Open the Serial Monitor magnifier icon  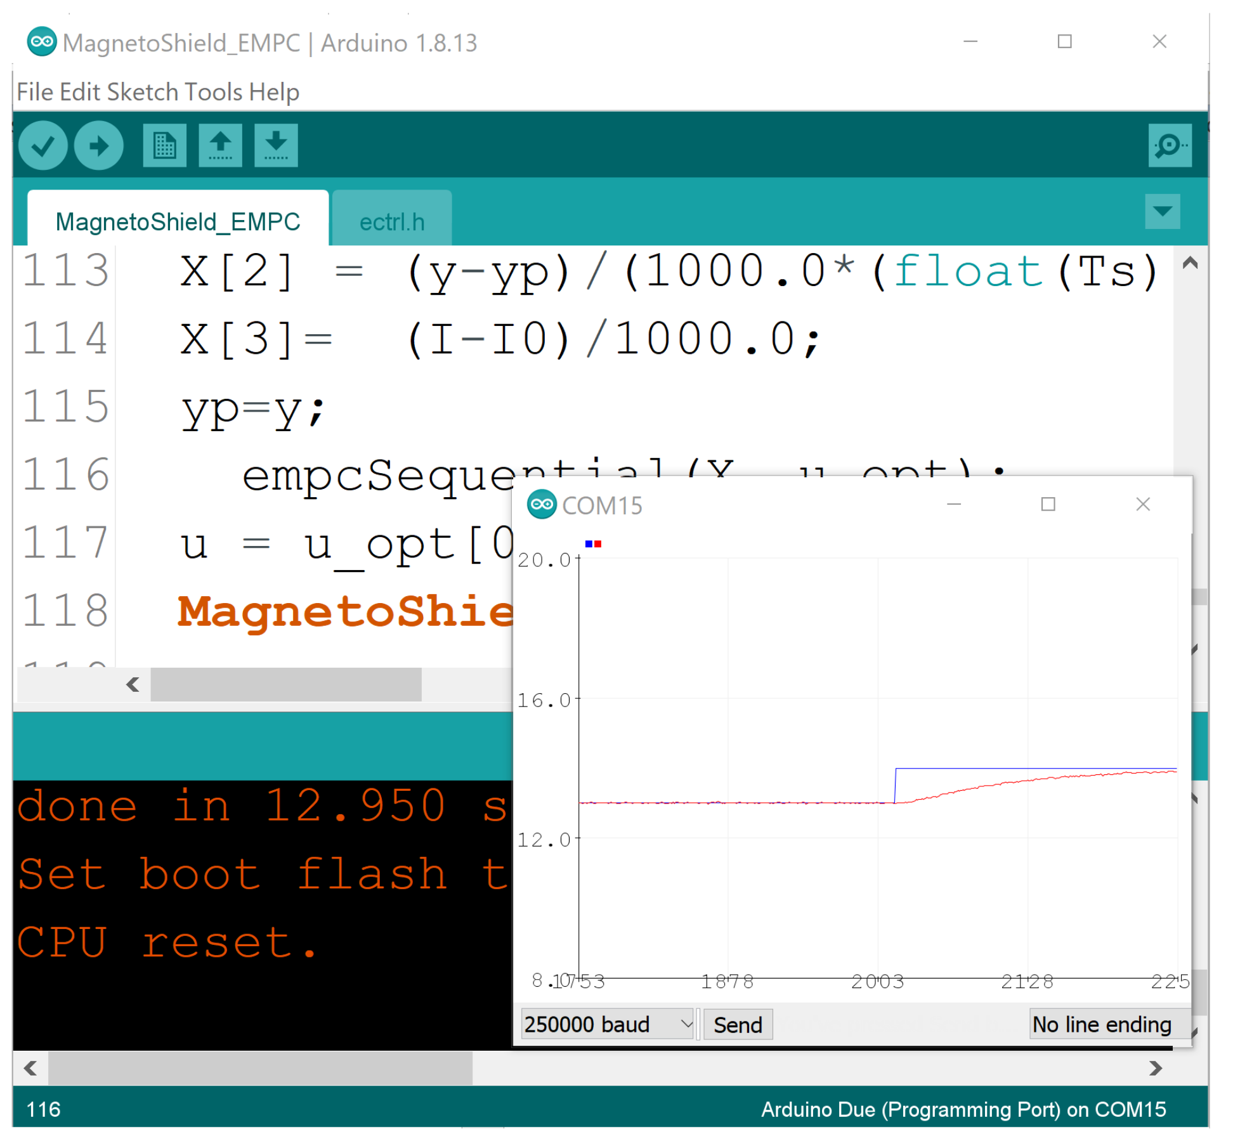pos(1169,146)
